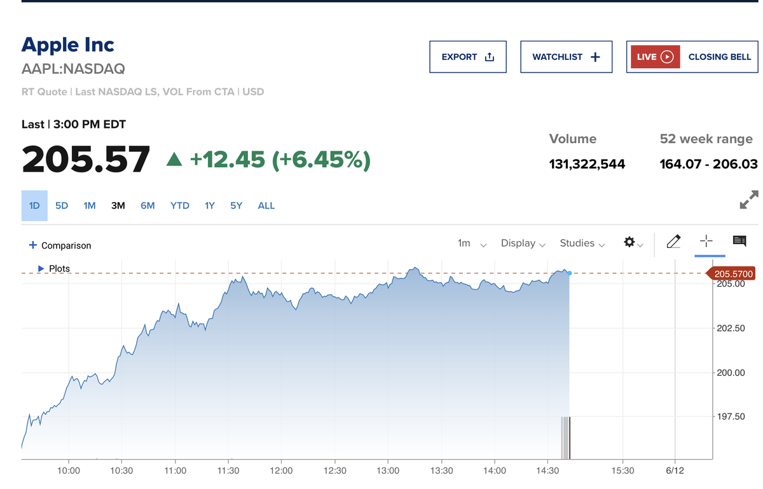The width and height of the screenshot is (763, 489).
Task: Click the WATCHLIST button
Action: (566, 57)
